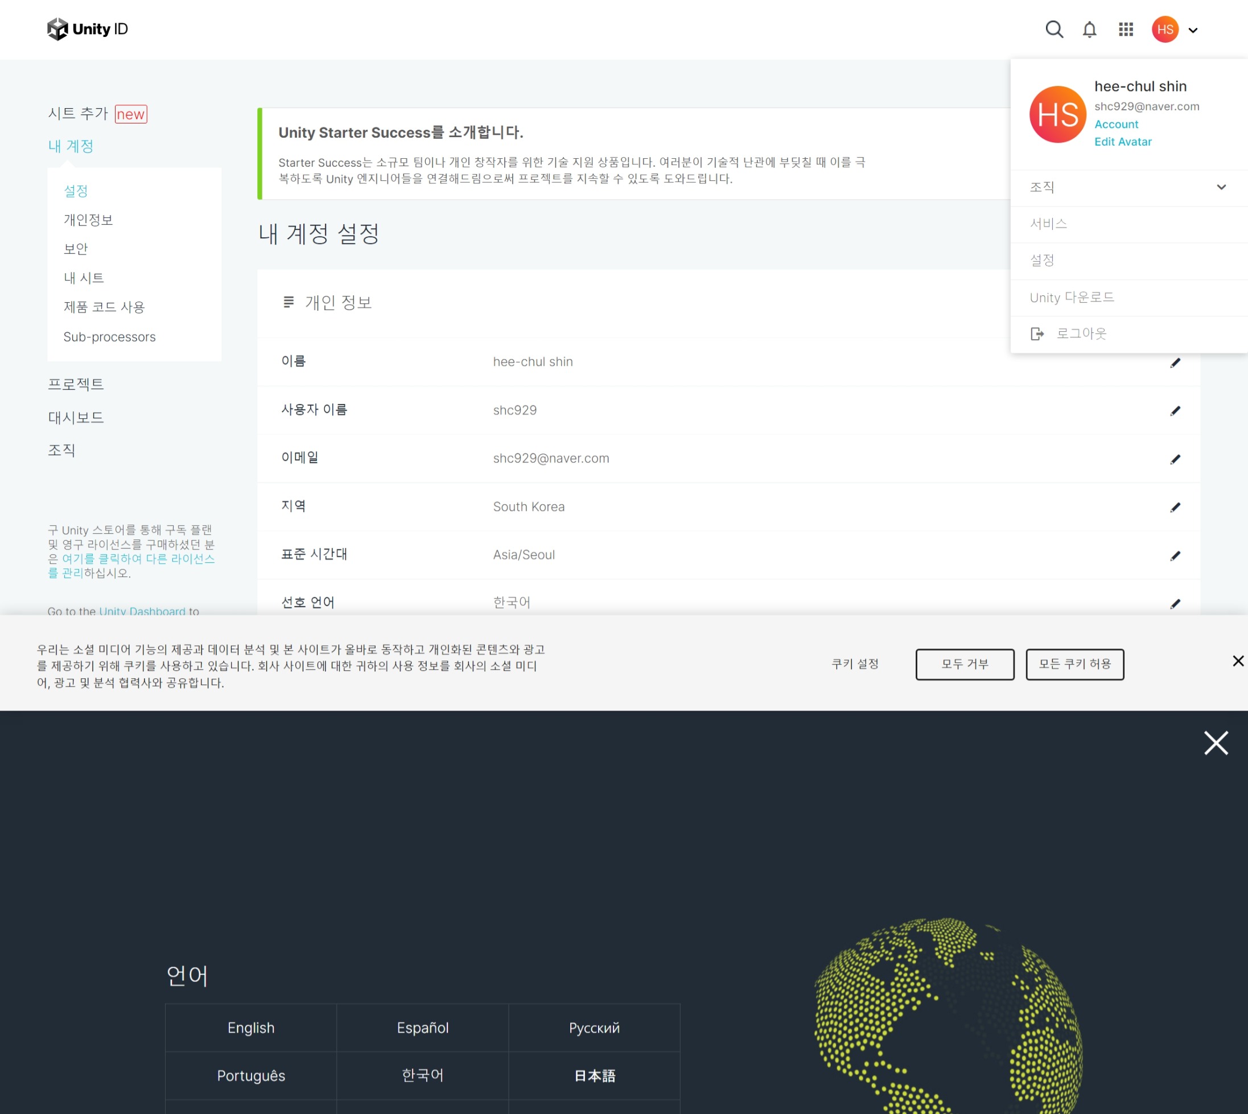This screenshot has width=1248, height=1114.
Task: Click shc929 username value
Action: tap(515, 410)
